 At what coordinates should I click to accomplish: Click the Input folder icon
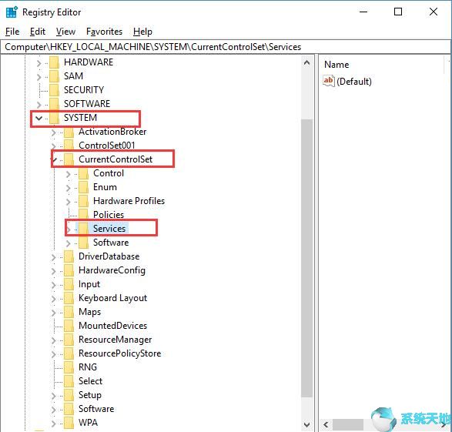click(69, 284)
